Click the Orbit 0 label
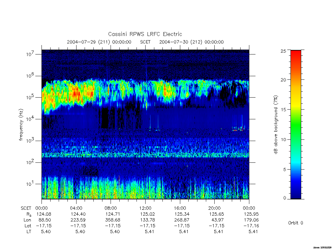The height and width of the screenshot is (249, 332). coord(296,223)
